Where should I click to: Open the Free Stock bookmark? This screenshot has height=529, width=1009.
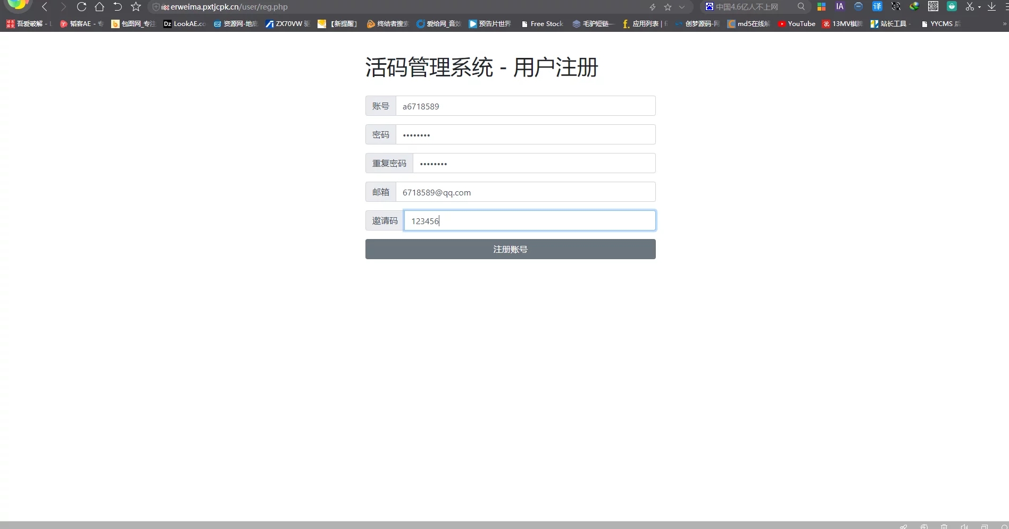pos(542,24)
